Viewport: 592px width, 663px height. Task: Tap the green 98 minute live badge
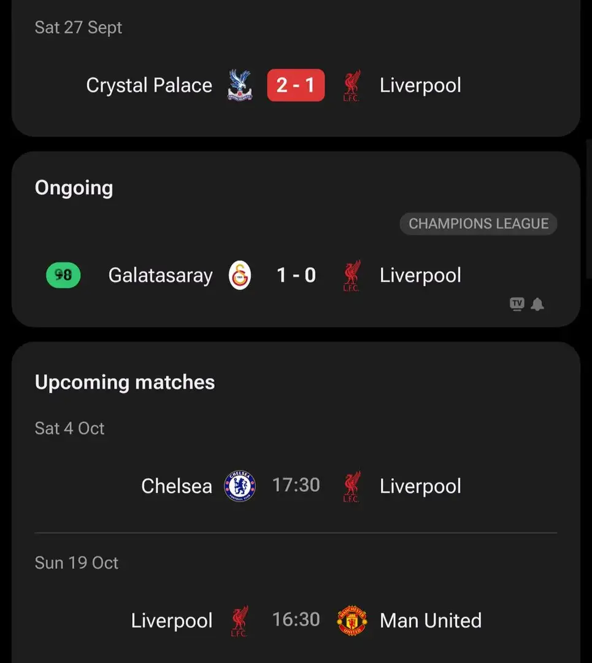click(63, 276)
